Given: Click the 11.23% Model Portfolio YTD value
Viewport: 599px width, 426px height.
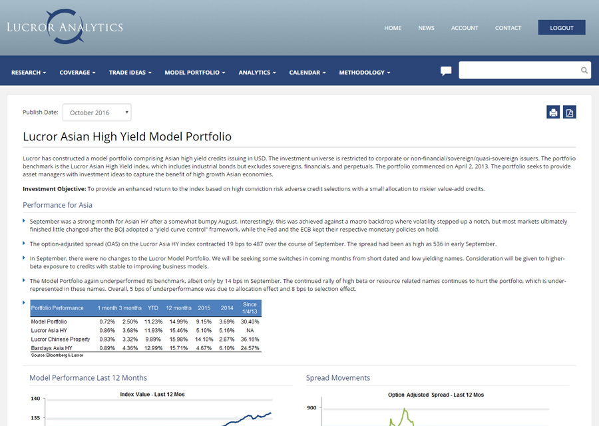Looking at the screenshot, I should [153, 321].
